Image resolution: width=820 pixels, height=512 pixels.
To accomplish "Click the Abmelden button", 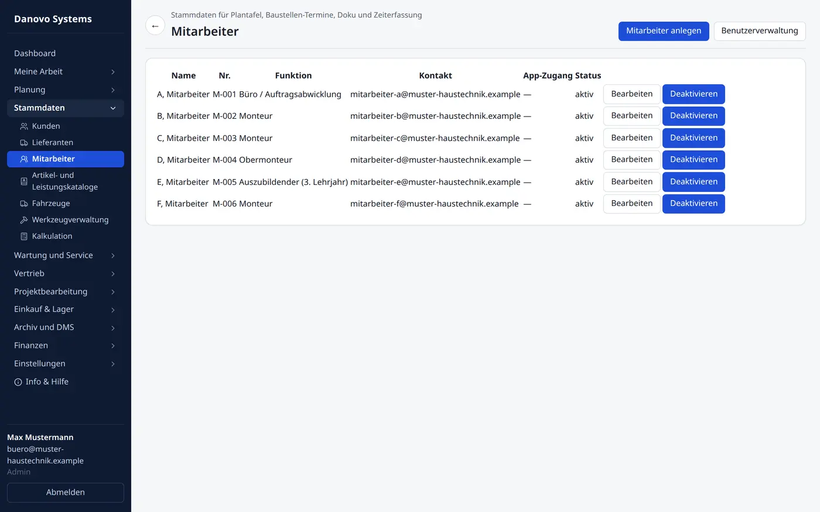I will (66, 493).
